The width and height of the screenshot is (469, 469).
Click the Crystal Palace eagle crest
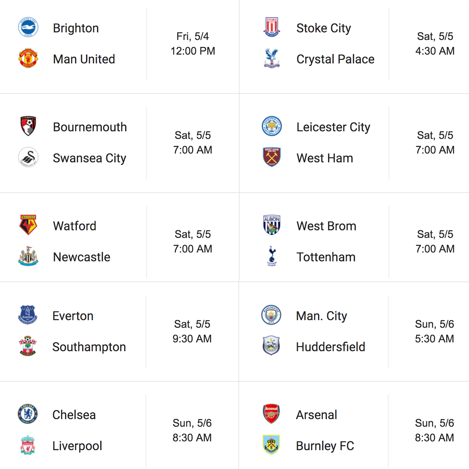272,59
